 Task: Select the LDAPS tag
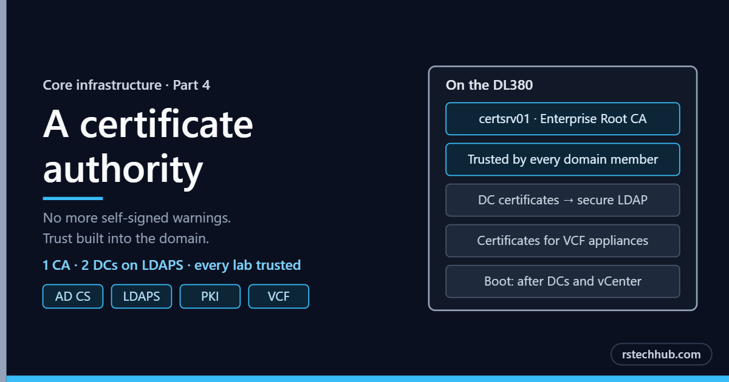(x=142, y=297)
